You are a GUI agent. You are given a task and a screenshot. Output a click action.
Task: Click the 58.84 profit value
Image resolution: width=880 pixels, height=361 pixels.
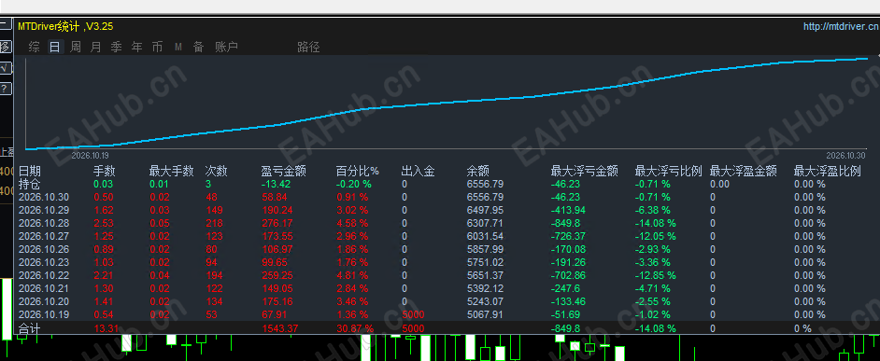pyautogui.click(x=274, y=198)
